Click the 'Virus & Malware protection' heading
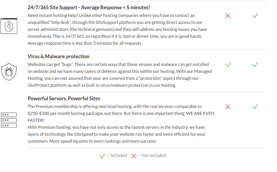This screenshot has height=172, width=277. pos(59,56)
